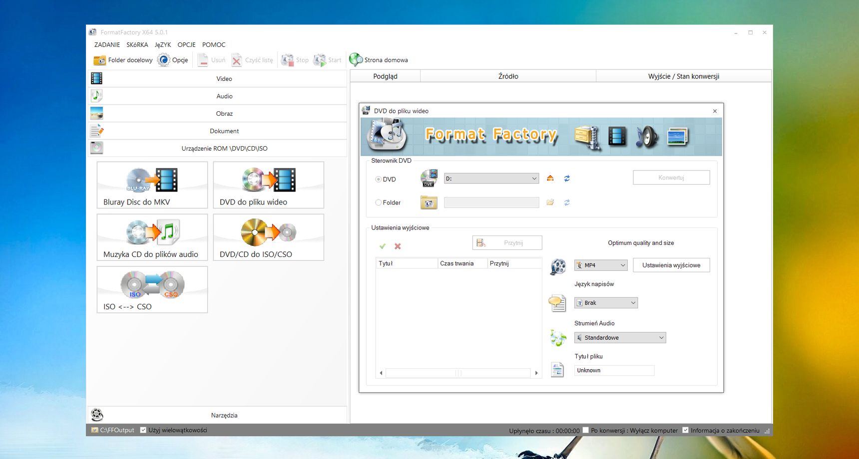The height and width of the screenshot is (459, 859).
Task: Toggle Informacja o zakończeniu checkbox
Action: click(x=686, y=430)
